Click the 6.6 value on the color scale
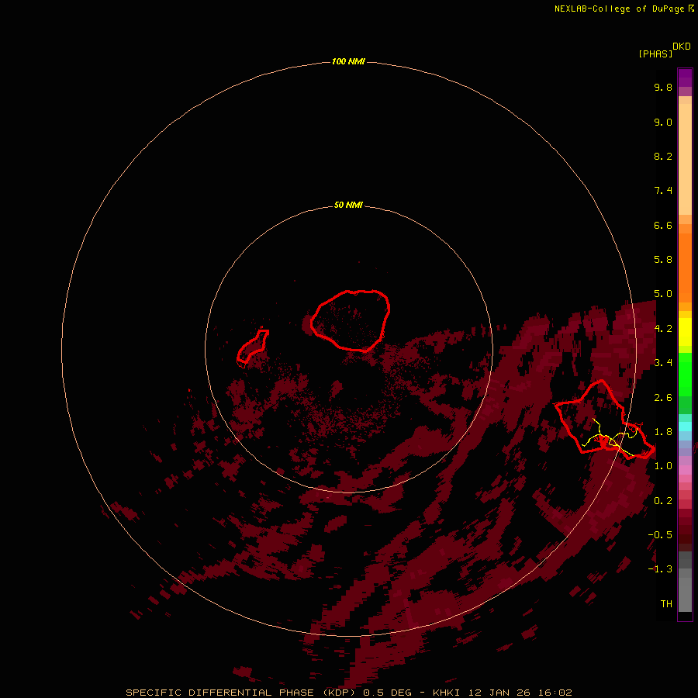 coord(663,225)
